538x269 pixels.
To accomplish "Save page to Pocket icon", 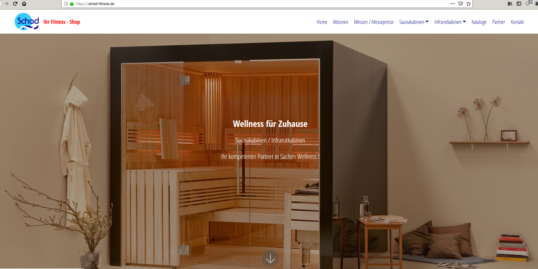I will [x=460, y=4].
